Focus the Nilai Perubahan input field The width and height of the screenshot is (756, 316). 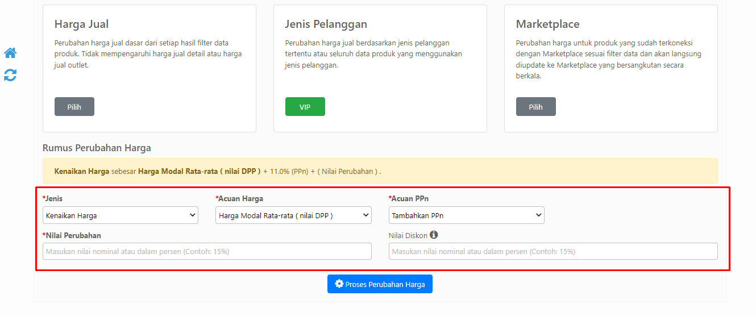coord(207,251)
